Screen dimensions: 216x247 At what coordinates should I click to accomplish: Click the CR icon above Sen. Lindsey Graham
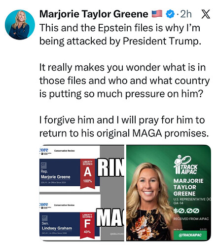(x=44, y=217)
